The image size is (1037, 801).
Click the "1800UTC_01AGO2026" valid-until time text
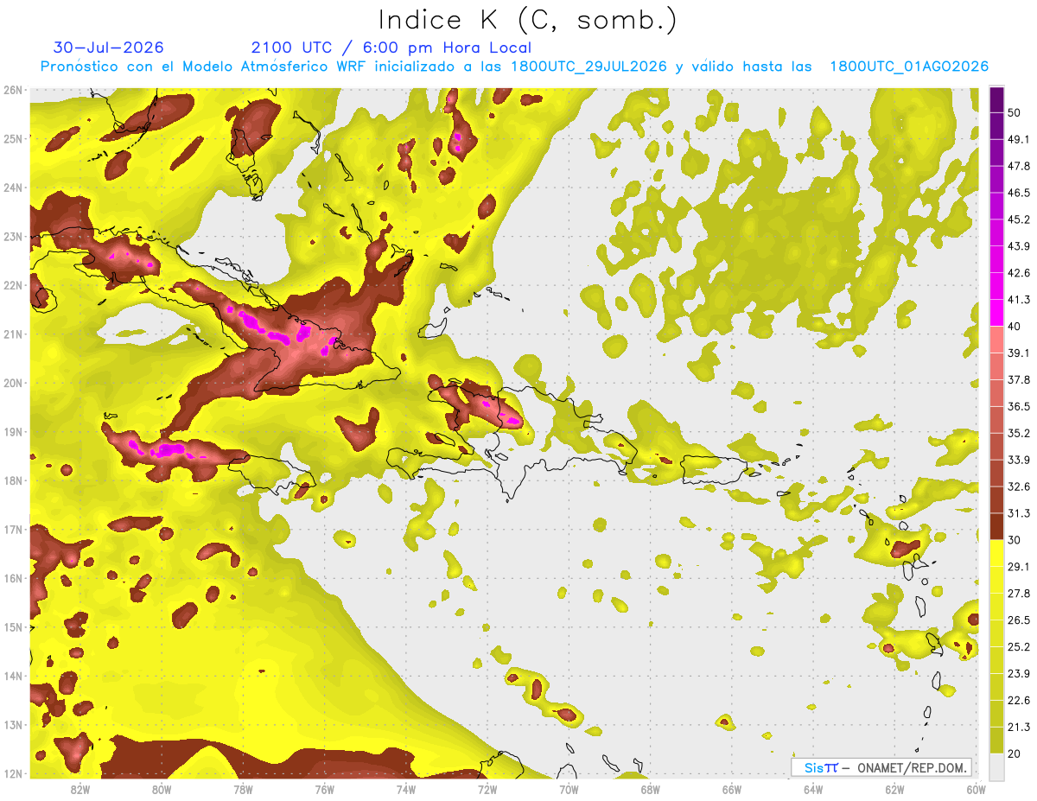coord(909,67)
